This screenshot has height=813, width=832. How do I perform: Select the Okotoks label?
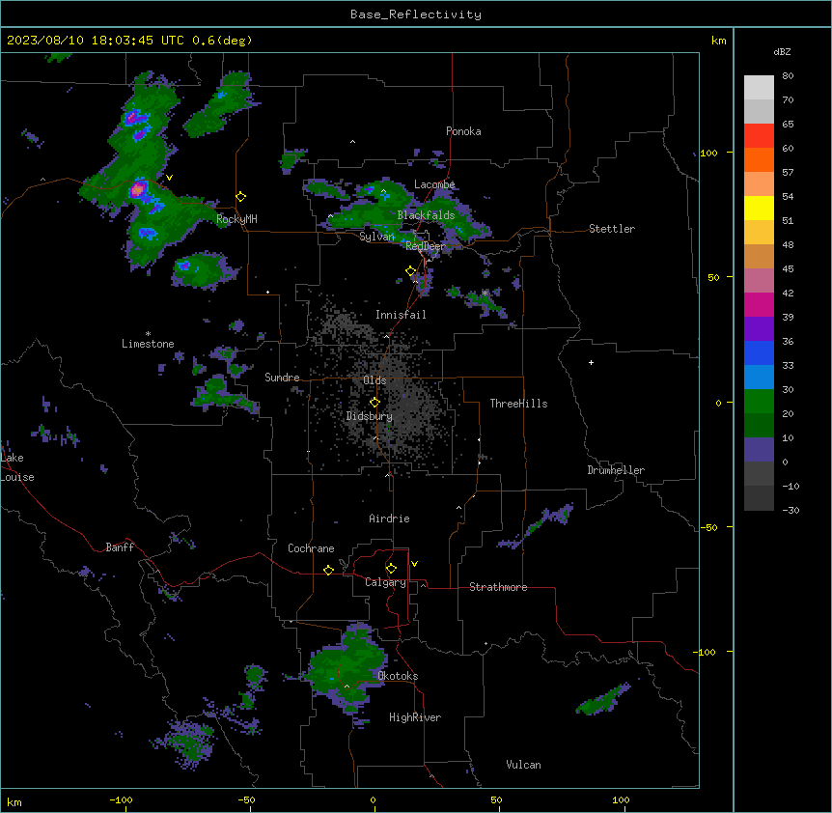pyautogui.click(x=398, y=676)
